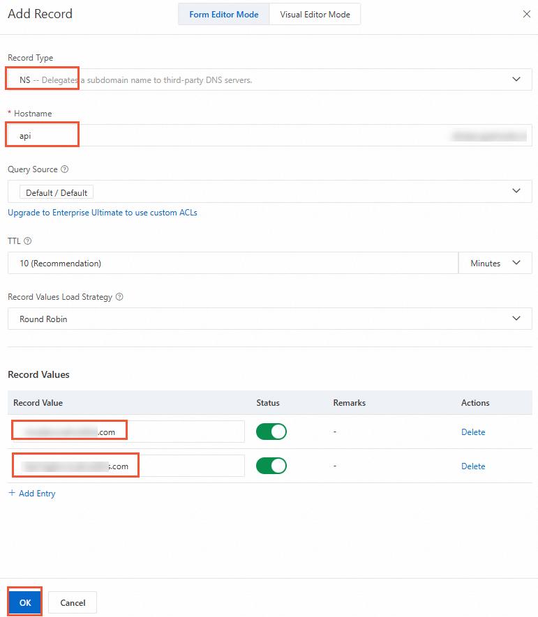Image resolution: width=538 pixels, height=617 pixels.
Task: Click the TTL value input field
Action: point(233,263)
